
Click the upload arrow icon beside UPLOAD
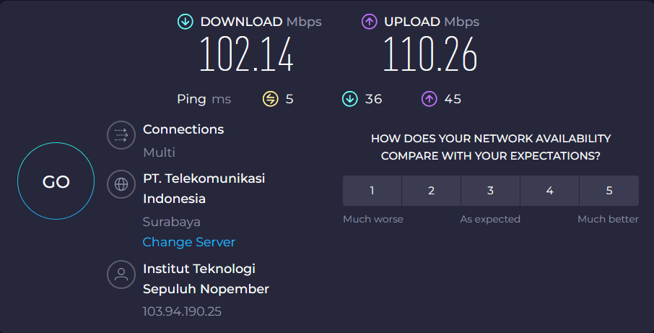(x=370, y=22)
